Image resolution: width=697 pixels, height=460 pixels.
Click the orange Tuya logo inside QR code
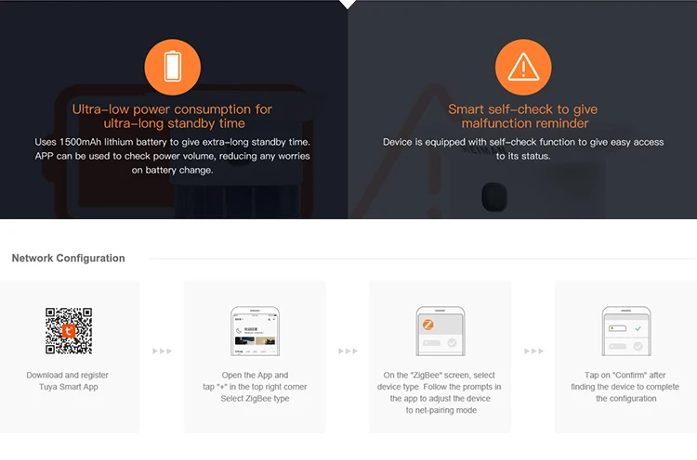[x=69, y=331]
